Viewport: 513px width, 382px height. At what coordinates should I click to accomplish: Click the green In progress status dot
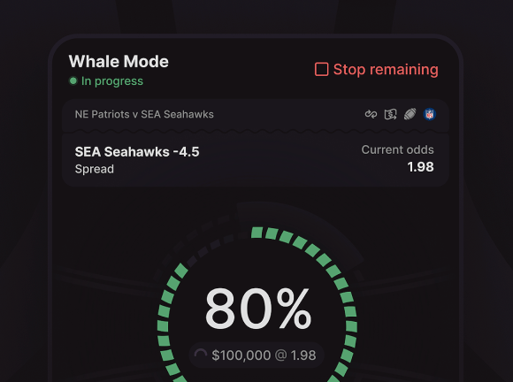(x=73, y=80)
